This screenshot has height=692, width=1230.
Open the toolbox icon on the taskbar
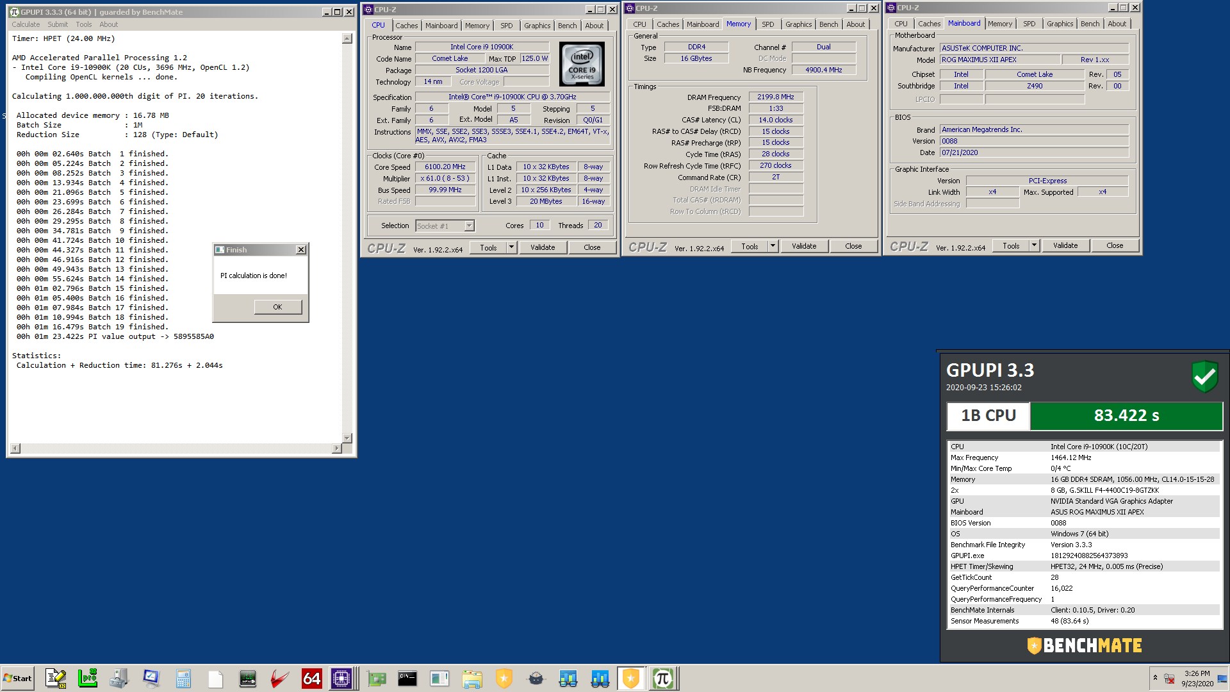119,678
